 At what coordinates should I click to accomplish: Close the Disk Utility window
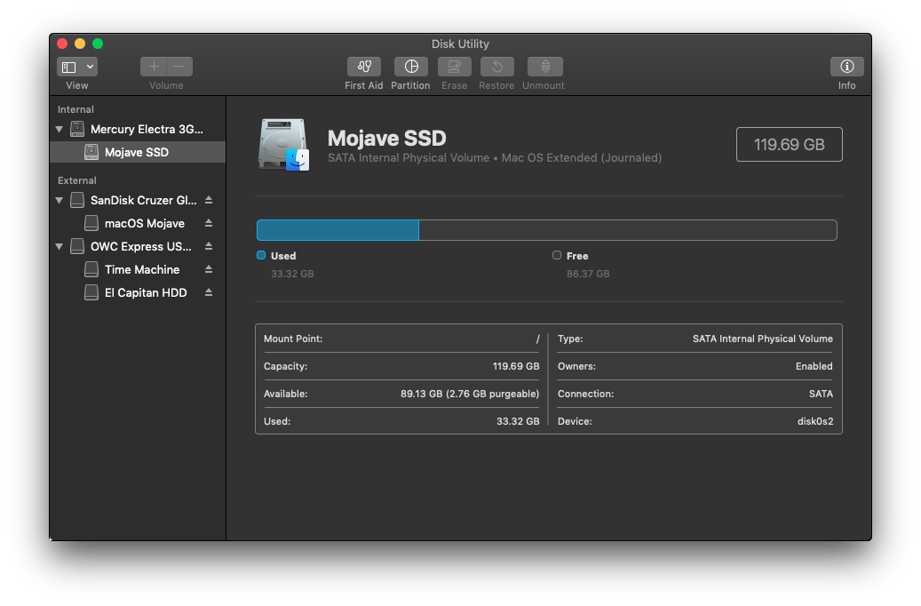(62, 44)
